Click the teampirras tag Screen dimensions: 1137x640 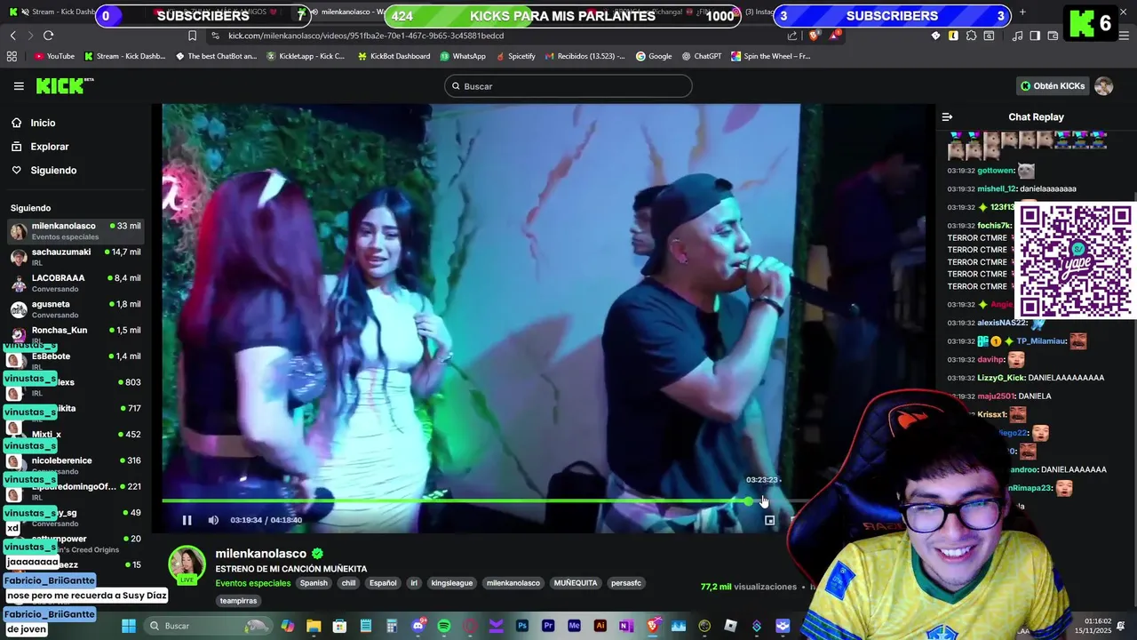click(x=238, y=601)
